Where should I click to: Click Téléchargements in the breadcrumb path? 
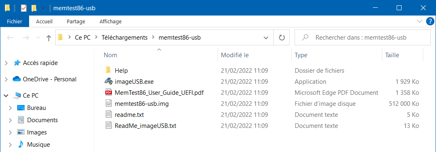click(125, 38)
